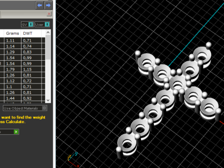Select the 1.12 grams cell
Screen dimensions: 224x168
tap(13, 81)
